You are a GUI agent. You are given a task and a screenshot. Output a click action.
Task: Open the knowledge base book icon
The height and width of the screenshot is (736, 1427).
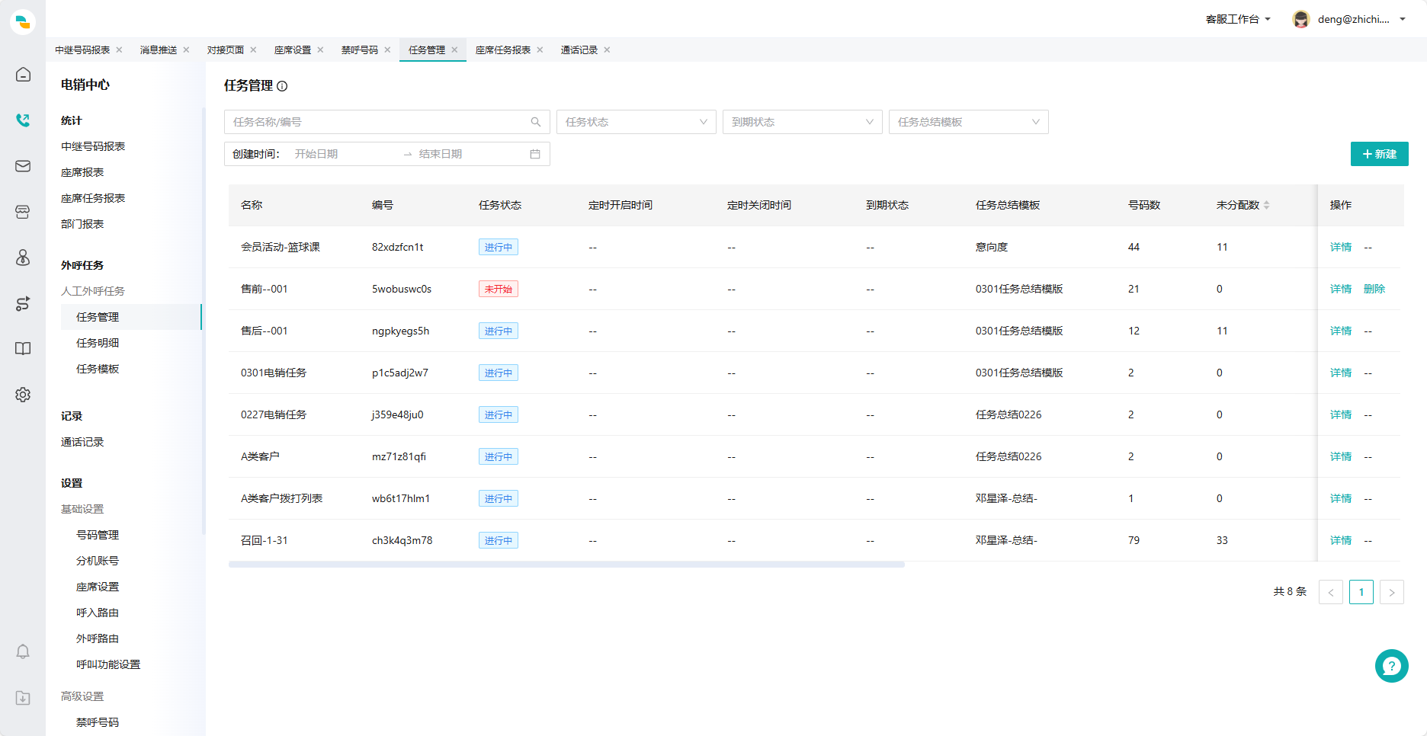click(x=23, y=349)
